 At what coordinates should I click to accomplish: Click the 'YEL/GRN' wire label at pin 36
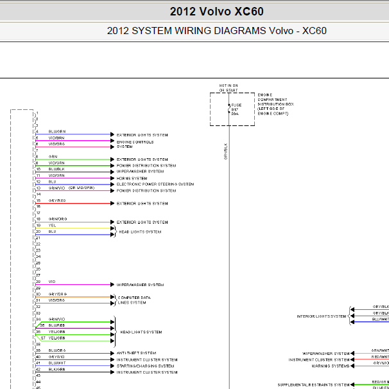[x=57, y=332]
